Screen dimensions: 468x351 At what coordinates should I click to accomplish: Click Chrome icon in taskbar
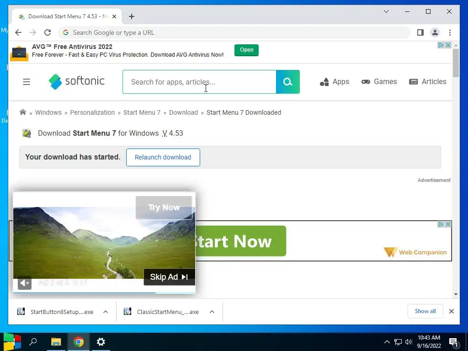click(79, 342)
